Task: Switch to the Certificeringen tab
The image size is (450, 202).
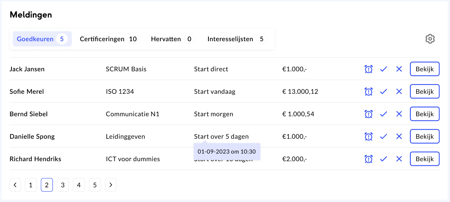Action: (x=108, y=39)
